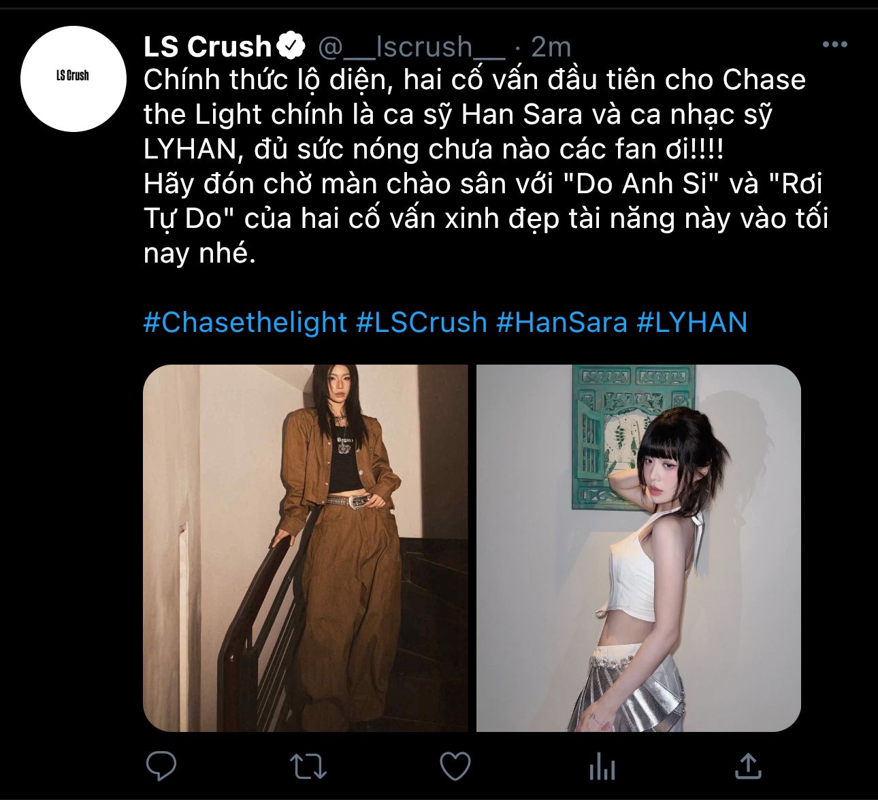View the right photo of woman in white top
The image size is (878, 800).
(638, 548)
